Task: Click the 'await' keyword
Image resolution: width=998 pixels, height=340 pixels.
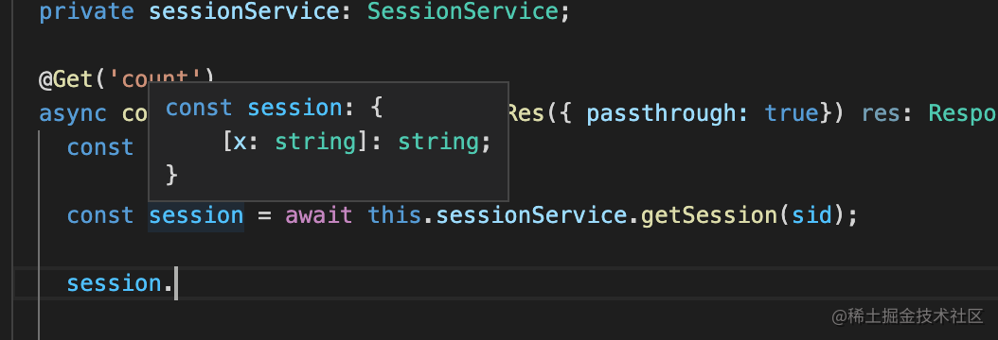Action: point(319,215)
